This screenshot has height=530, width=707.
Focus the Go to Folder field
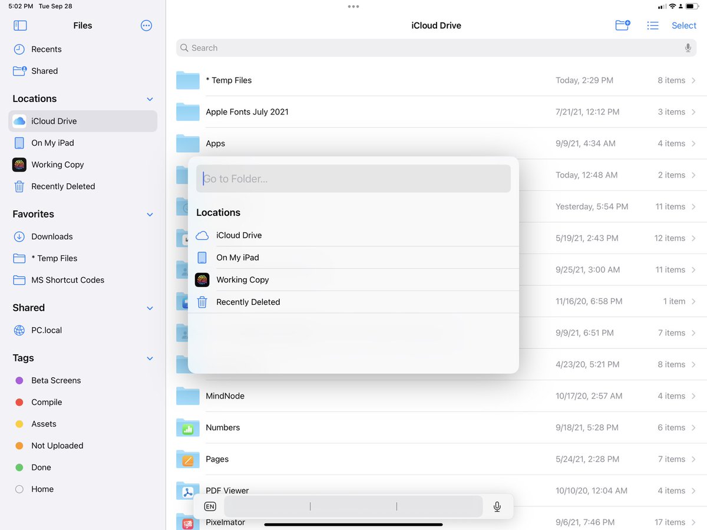pos(353,179)
